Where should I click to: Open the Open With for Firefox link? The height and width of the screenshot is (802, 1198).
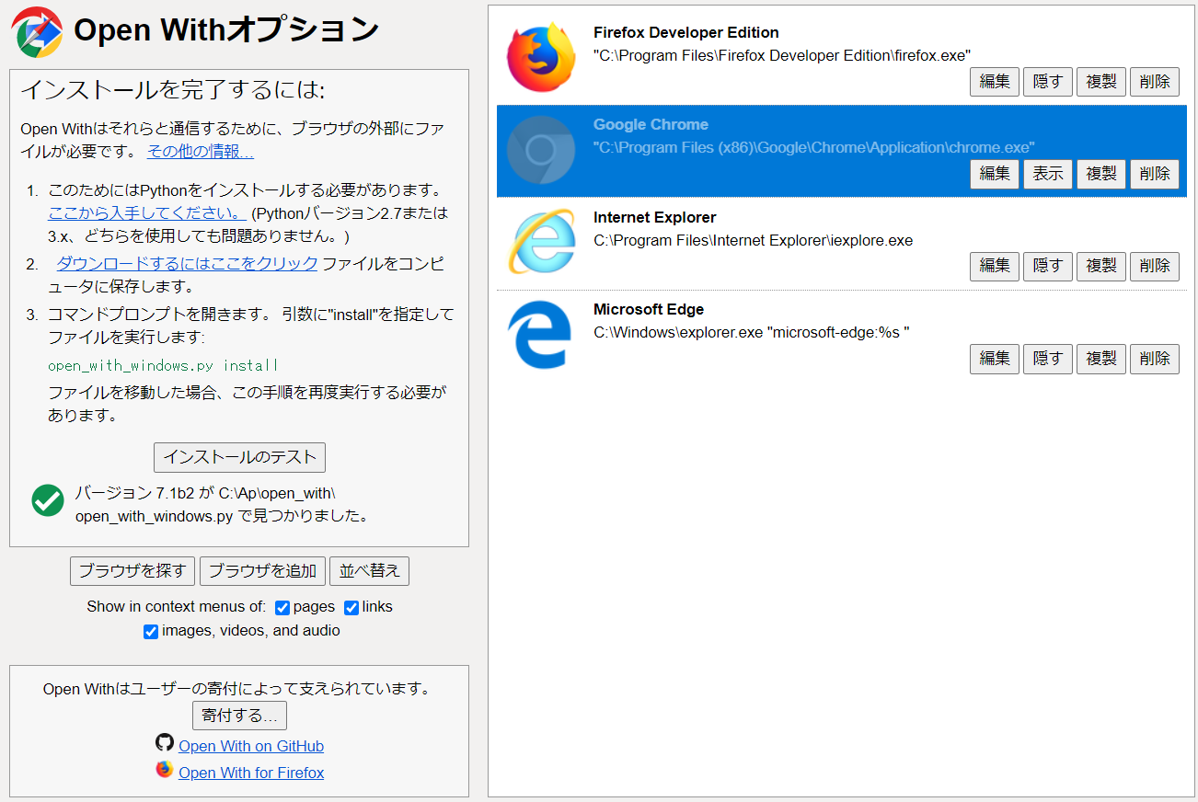[x=251, y=773]
